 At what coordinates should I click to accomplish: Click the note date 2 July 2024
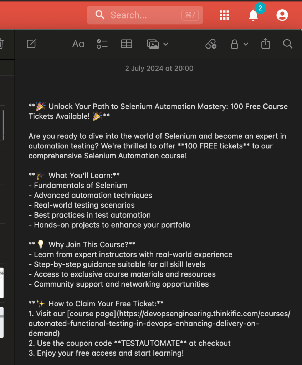159,69
